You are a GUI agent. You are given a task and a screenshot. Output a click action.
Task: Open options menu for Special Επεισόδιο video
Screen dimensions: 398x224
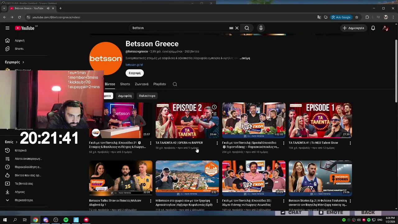284,143
